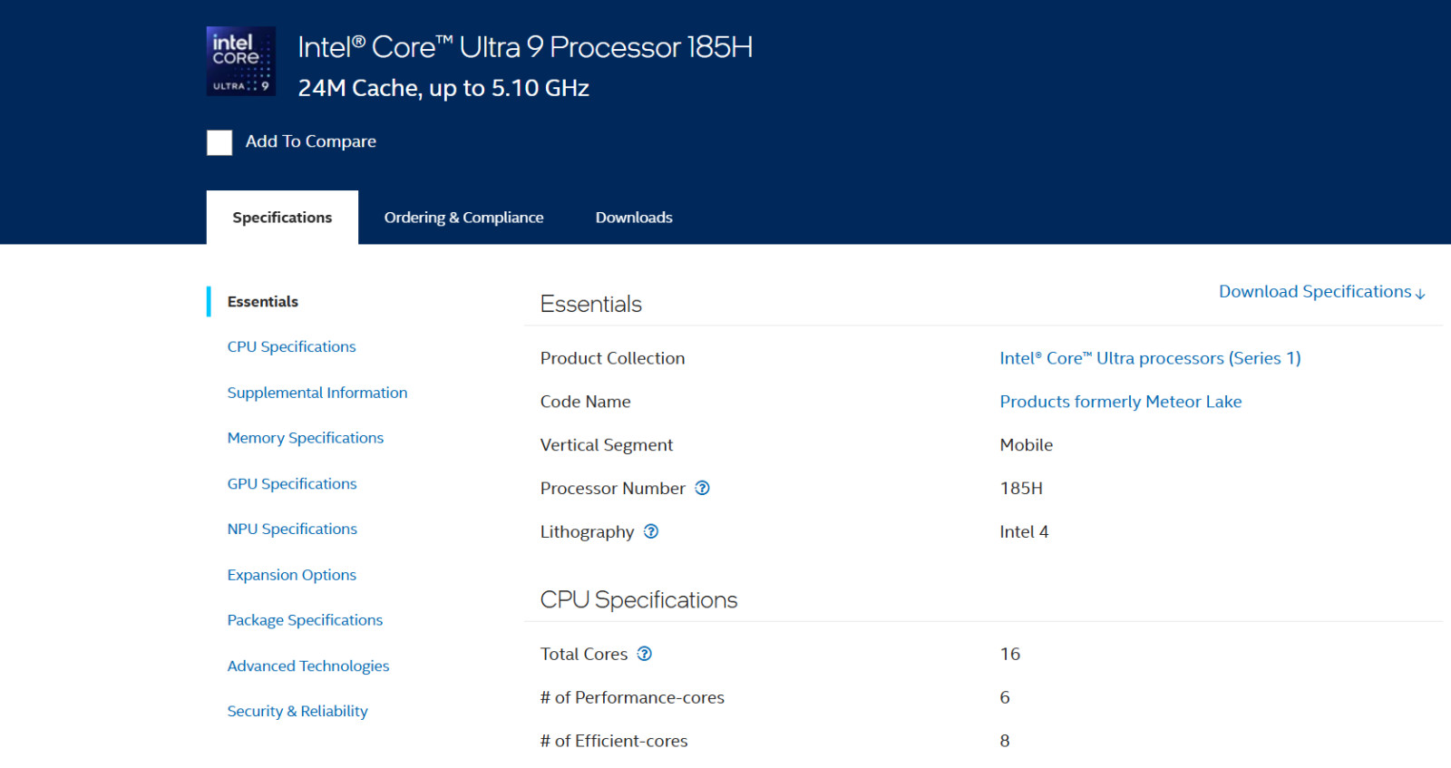Jump to GPU Specifications section
The height and width of the screenshot is (768, 1451).
click(x=292, y=483)
